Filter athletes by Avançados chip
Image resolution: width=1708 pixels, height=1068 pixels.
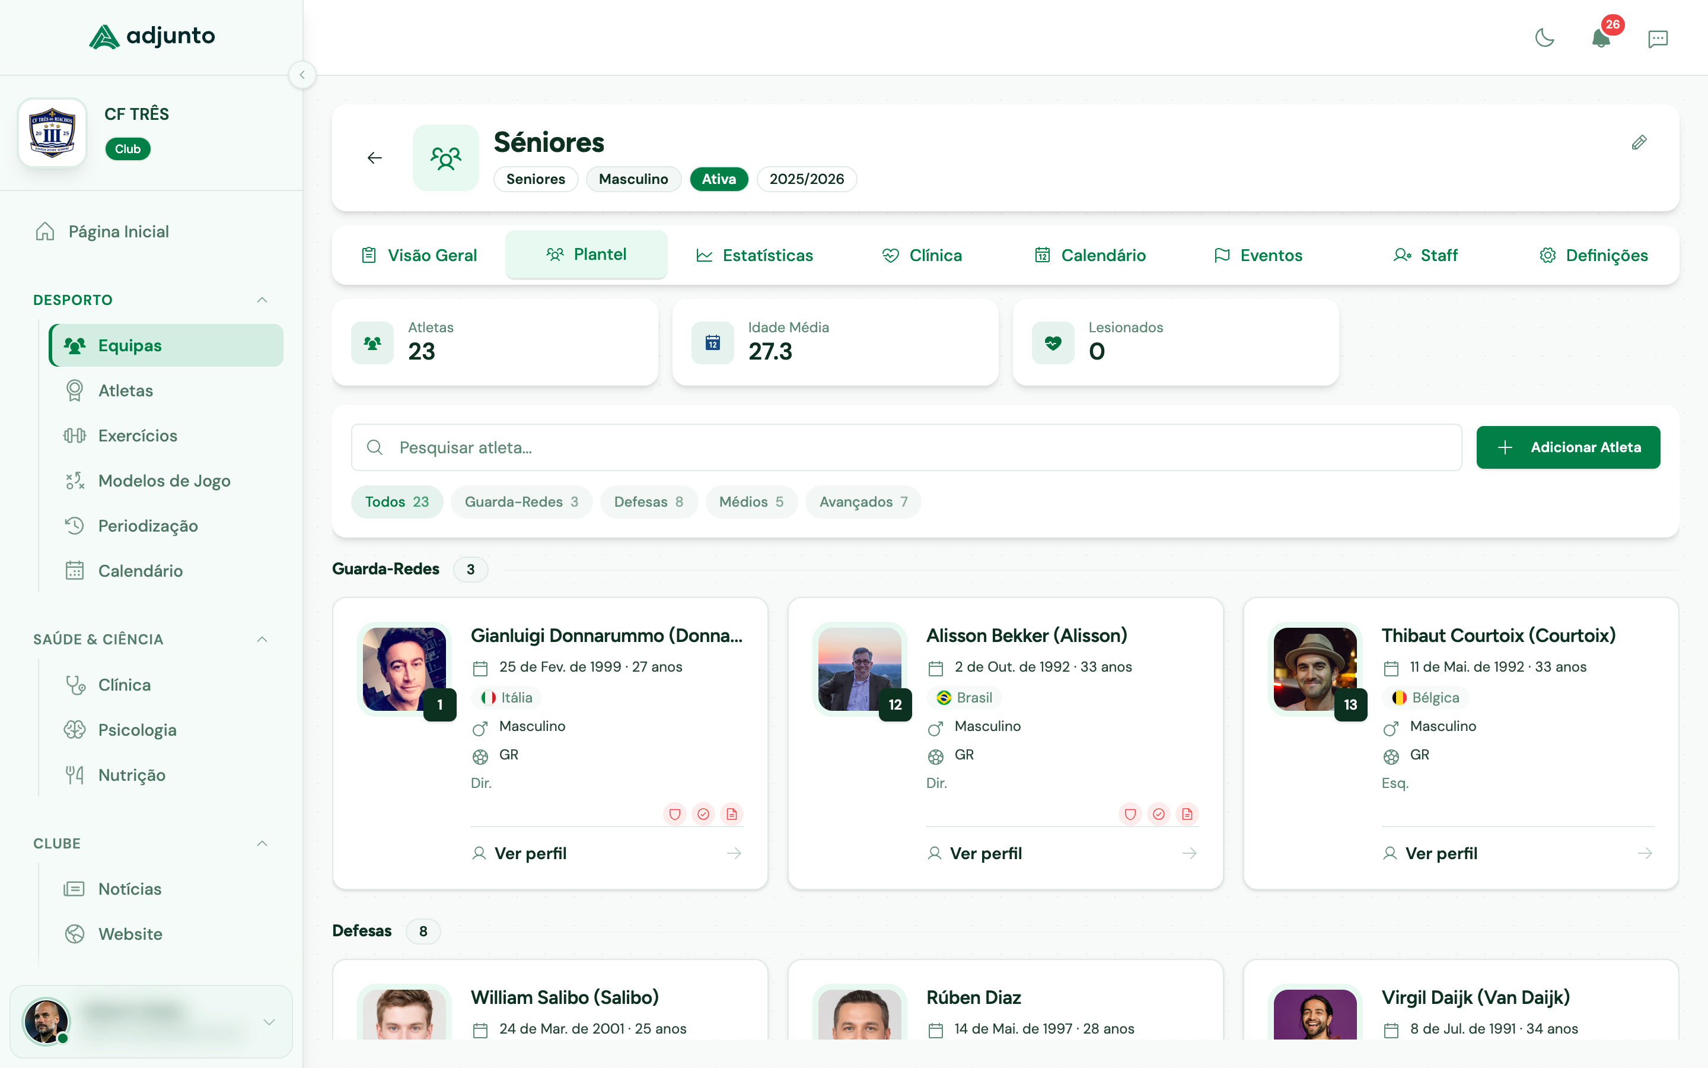[862, 501]
